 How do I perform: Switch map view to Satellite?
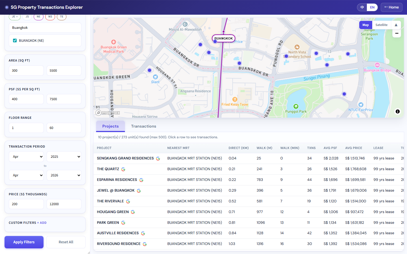point(382,25)
